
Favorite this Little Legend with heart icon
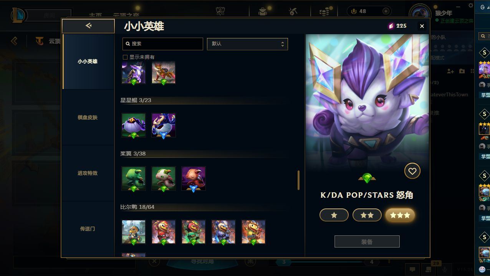coord(412,171)
